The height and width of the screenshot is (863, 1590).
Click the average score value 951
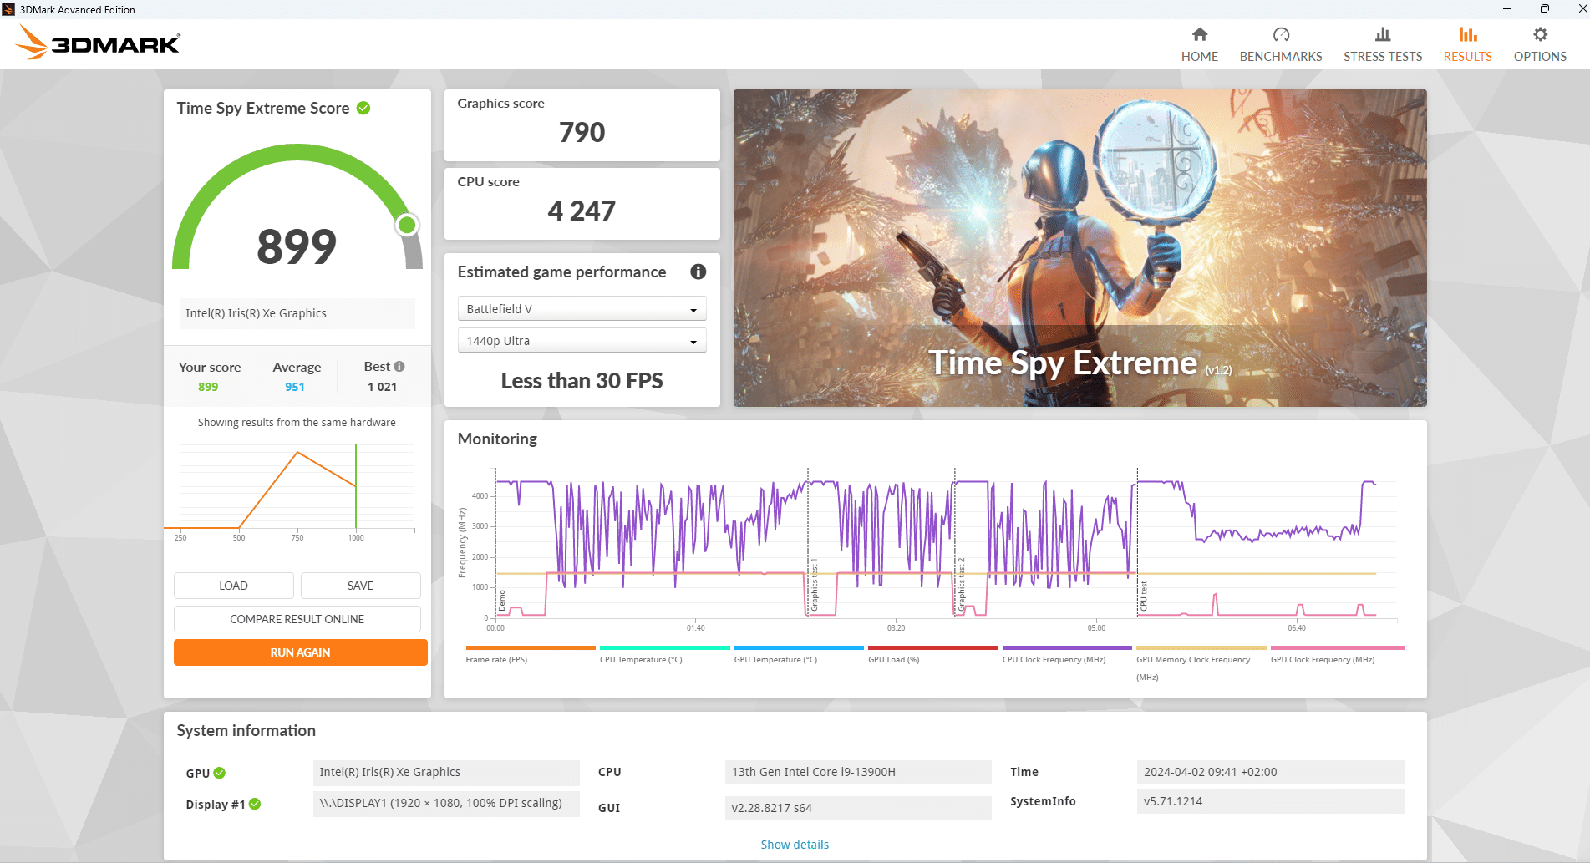(295, 387)
